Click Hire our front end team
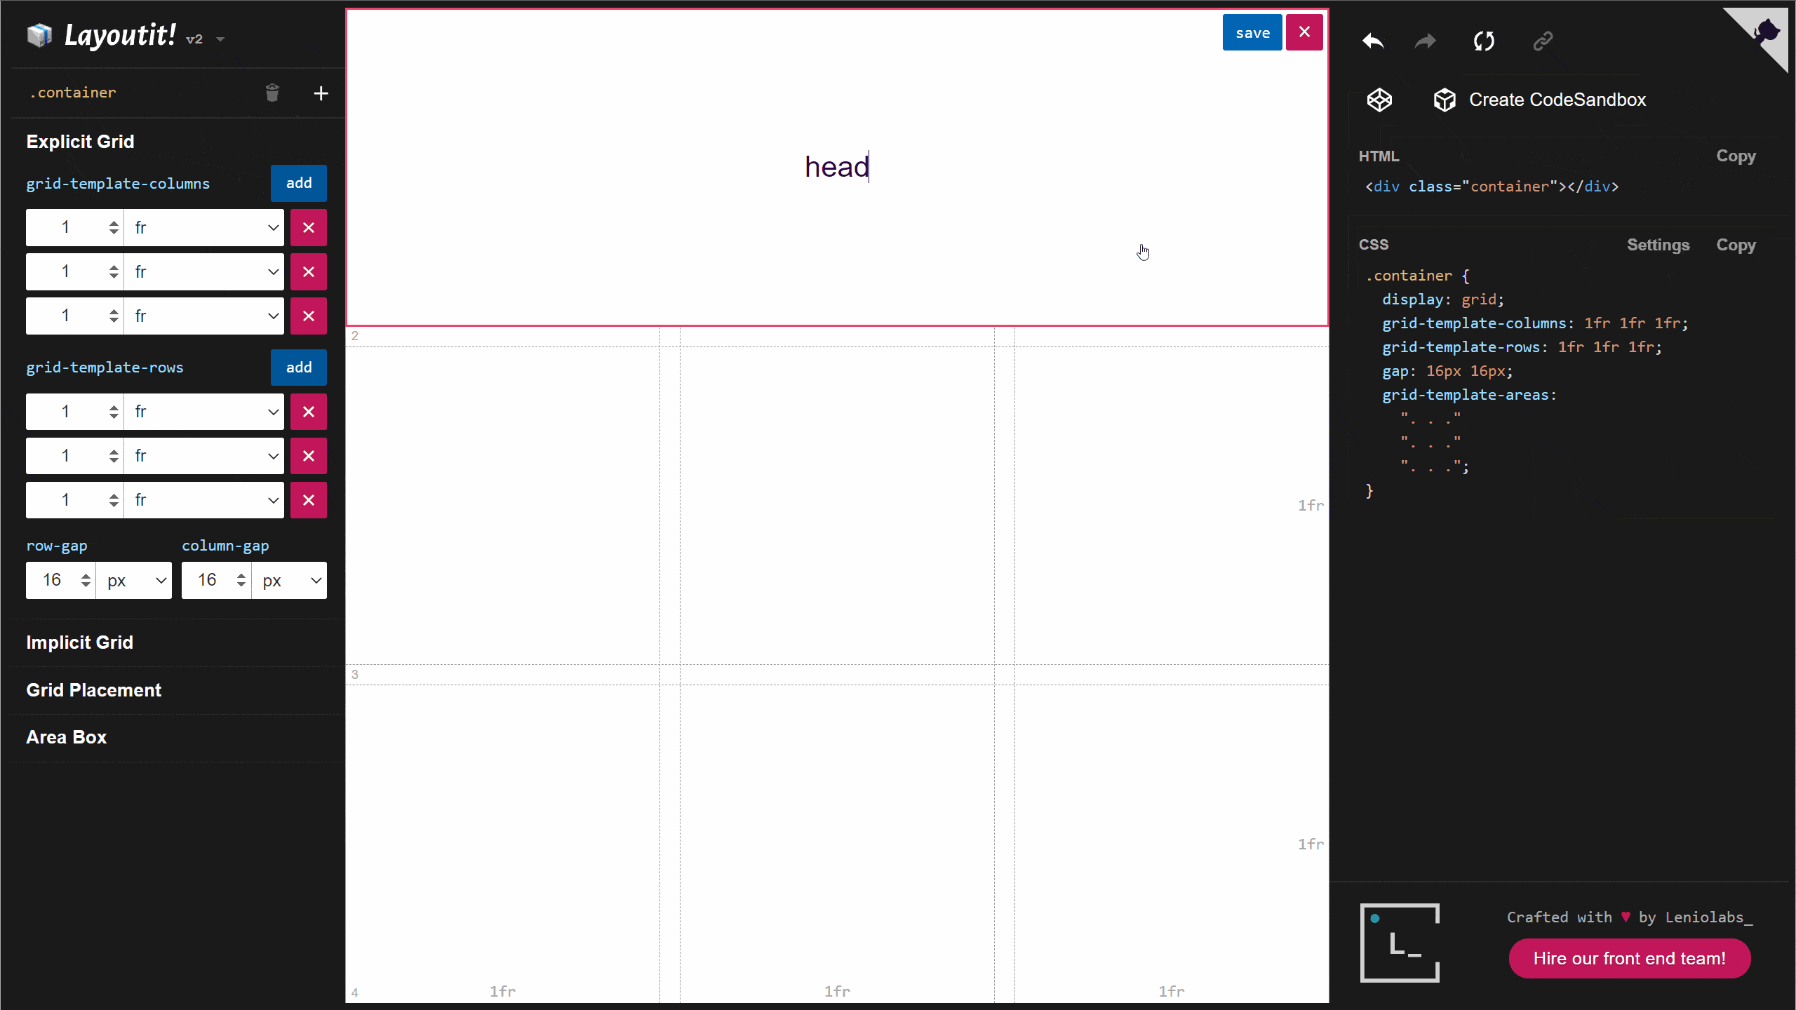This screenshot has width=1796, height=1010. [1628, 958]
